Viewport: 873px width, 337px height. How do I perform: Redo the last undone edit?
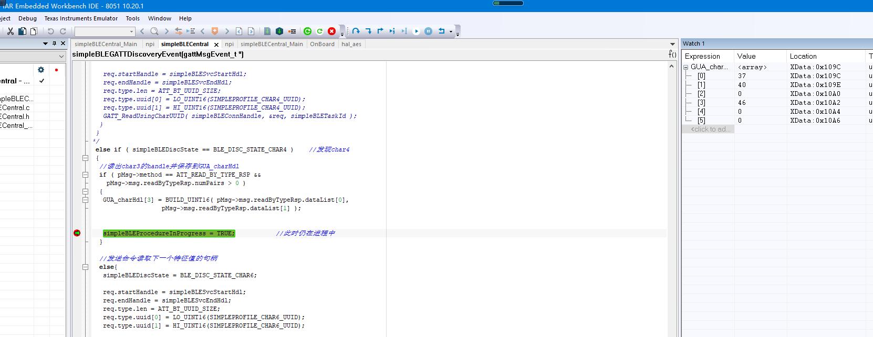pos(63,31)
